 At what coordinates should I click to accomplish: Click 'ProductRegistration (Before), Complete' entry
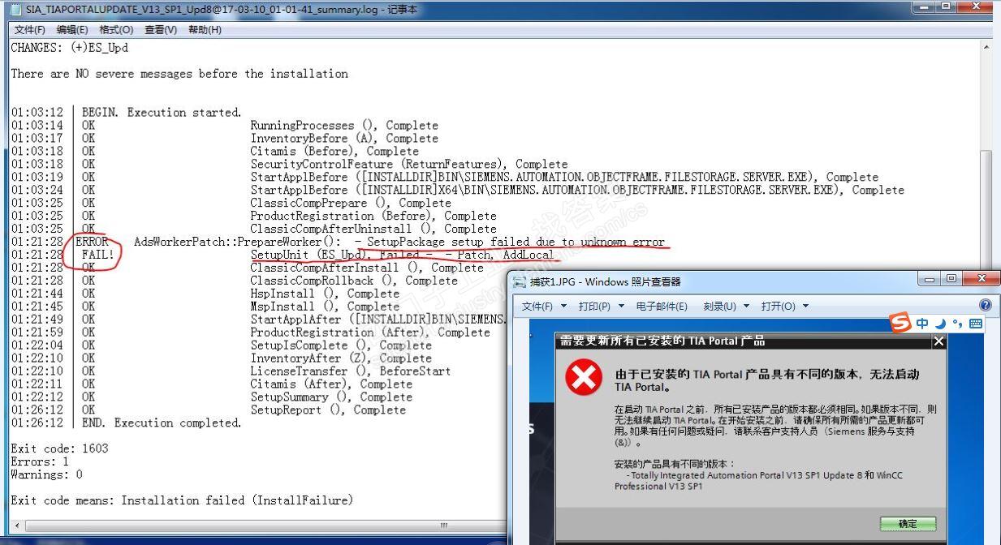click(373, 217)
